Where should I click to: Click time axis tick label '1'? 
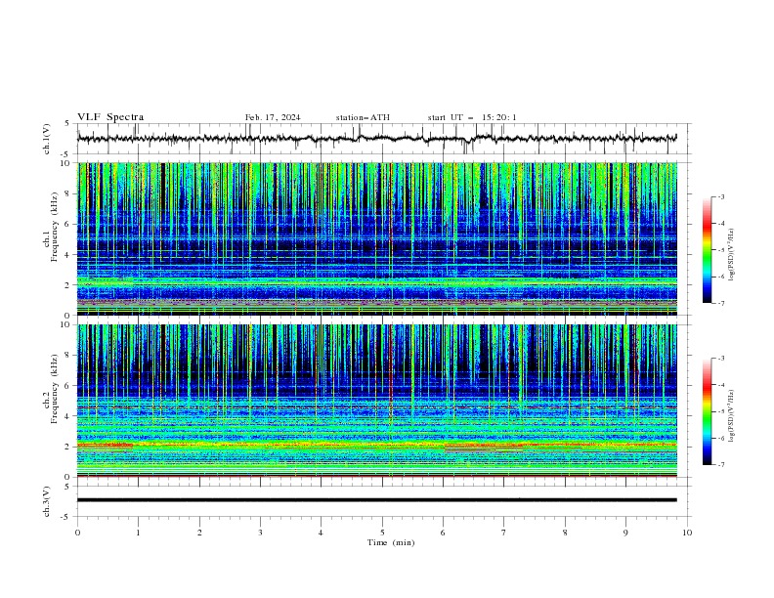pyautogui.click(x=138, y=533)
